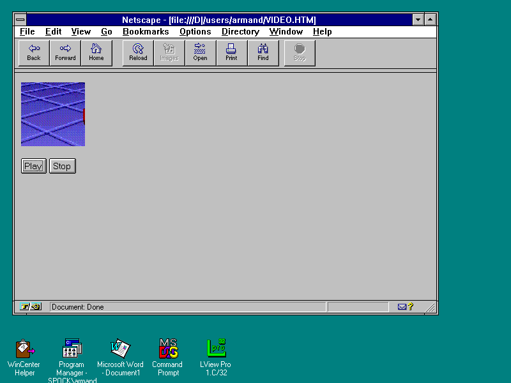Go to Home page icon

(x=96, y=53)
